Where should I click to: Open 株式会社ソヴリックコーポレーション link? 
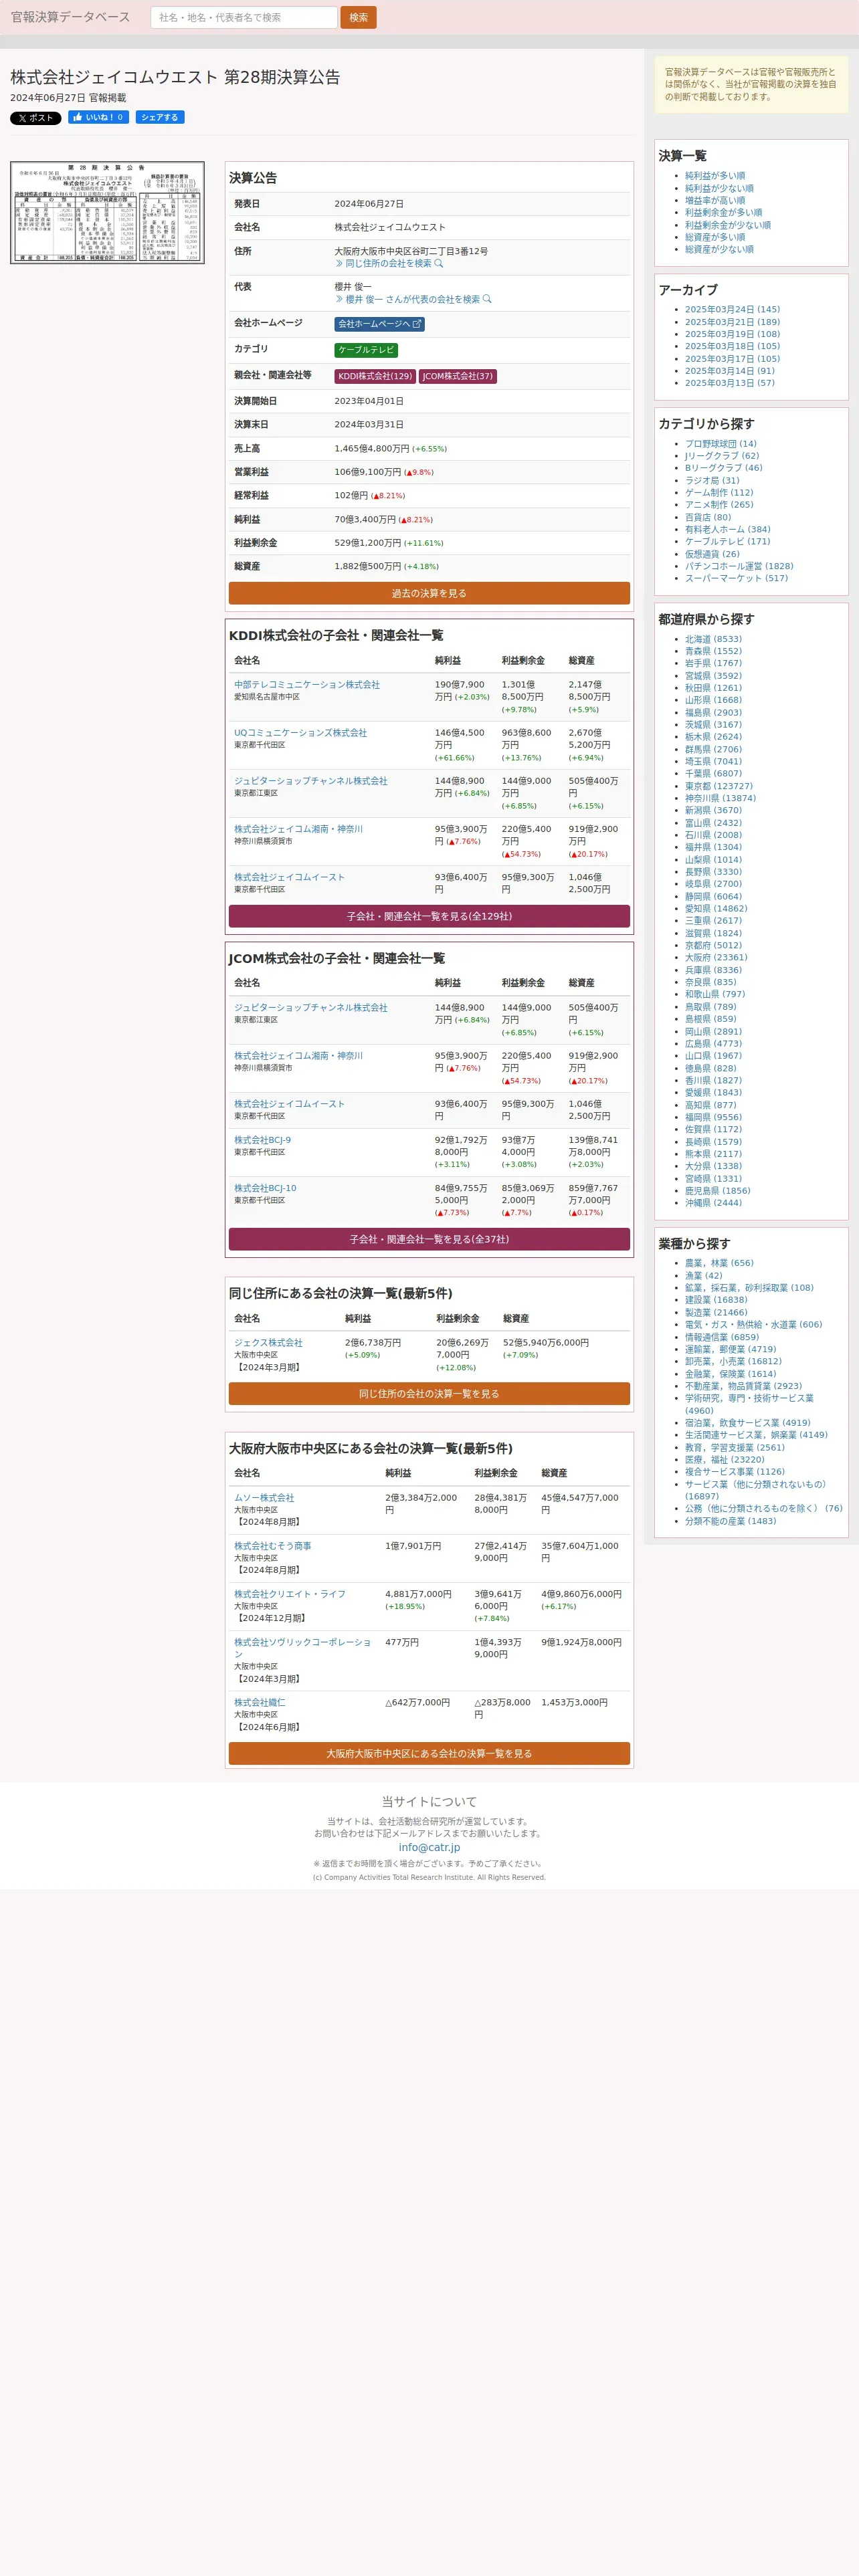pos(302,1648)
